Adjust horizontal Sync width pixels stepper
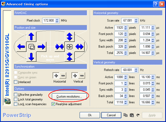Screen dimensions: 166x122 (126, 40)
